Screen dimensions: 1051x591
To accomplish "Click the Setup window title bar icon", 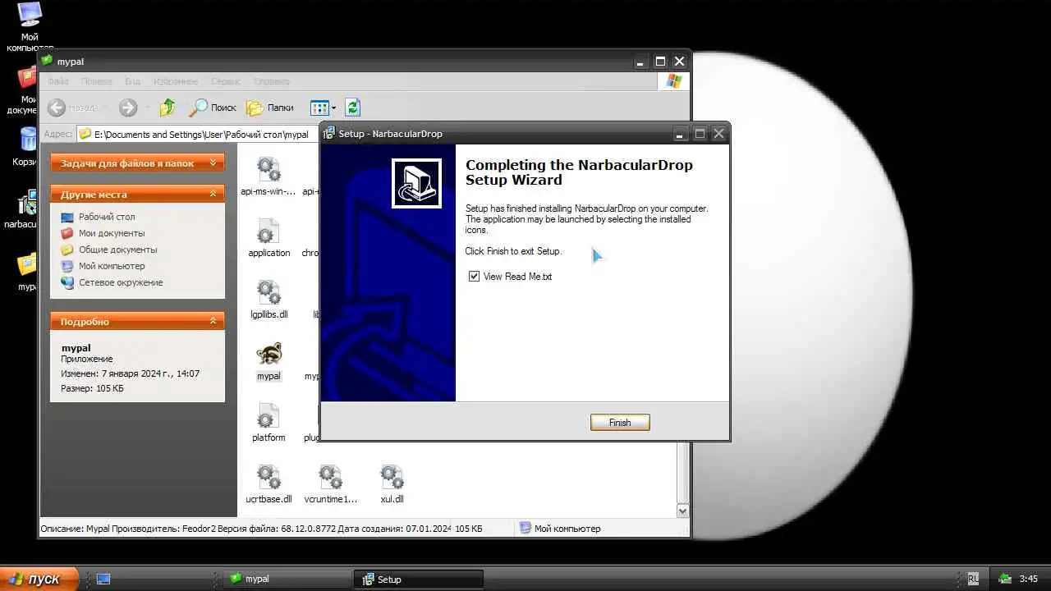I will pos(329,133).
